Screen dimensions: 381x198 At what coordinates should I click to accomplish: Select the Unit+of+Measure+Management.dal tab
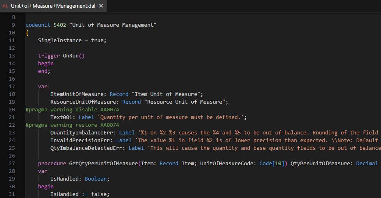point(53,6)
